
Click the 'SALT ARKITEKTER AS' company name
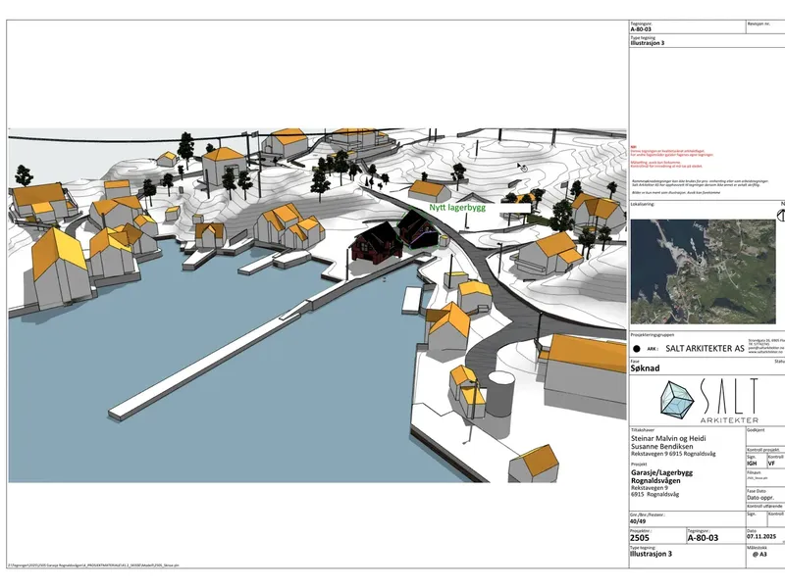coord(705,349)
